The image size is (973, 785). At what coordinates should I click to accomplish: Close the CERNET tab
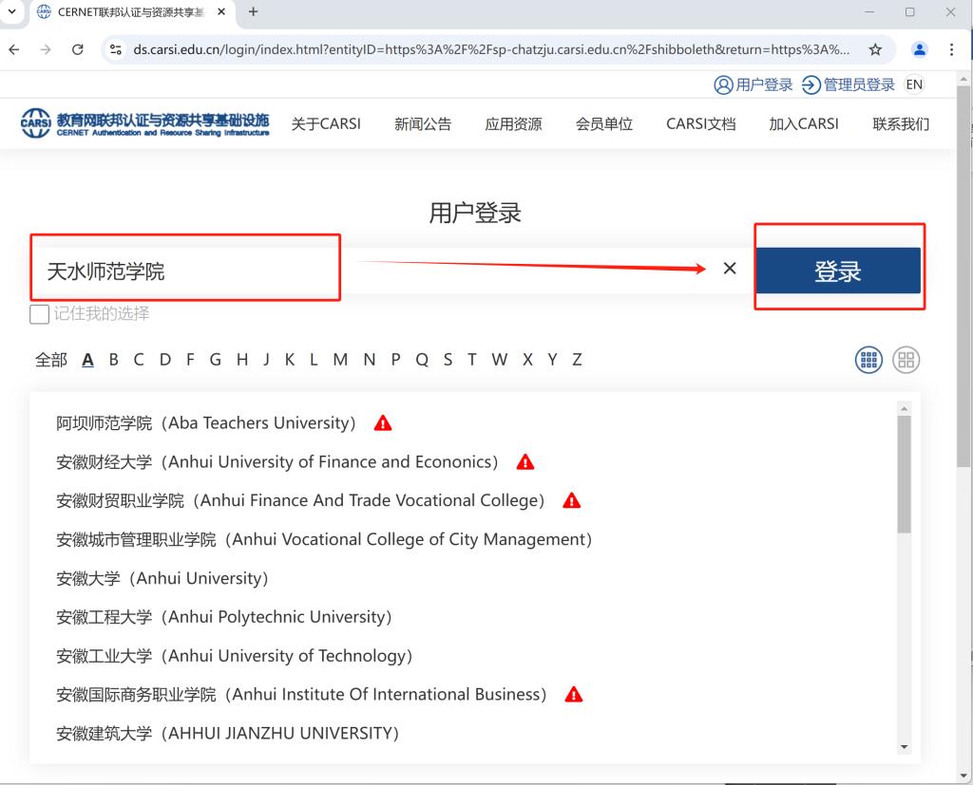221,11
